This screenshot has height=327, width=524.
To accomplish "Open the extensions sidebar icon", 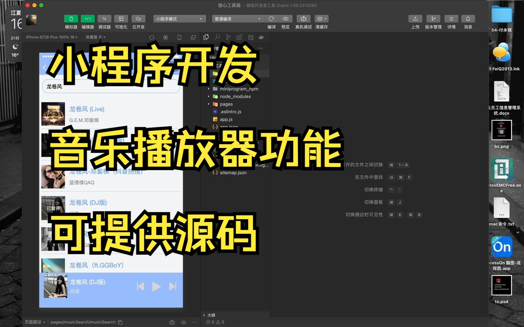I will [239, 37].
